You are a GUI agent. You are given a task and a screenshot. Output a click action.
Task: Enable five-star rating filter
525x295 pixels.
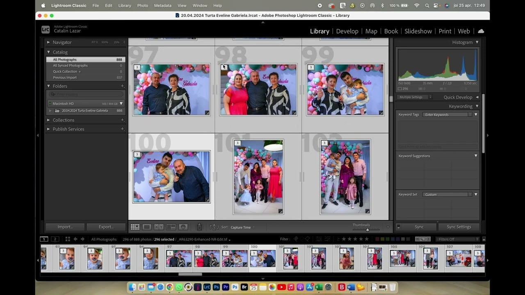pos(367,239)
